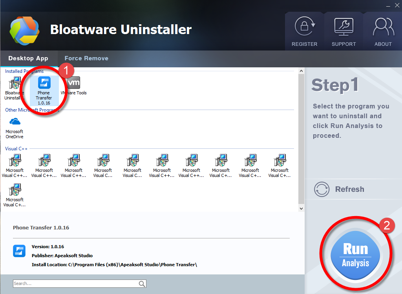Image resolution: width=402 pixels, height=294 pixels.
Task: Click the program list vertical scrollbar thumb
Action: pos(301,140)
